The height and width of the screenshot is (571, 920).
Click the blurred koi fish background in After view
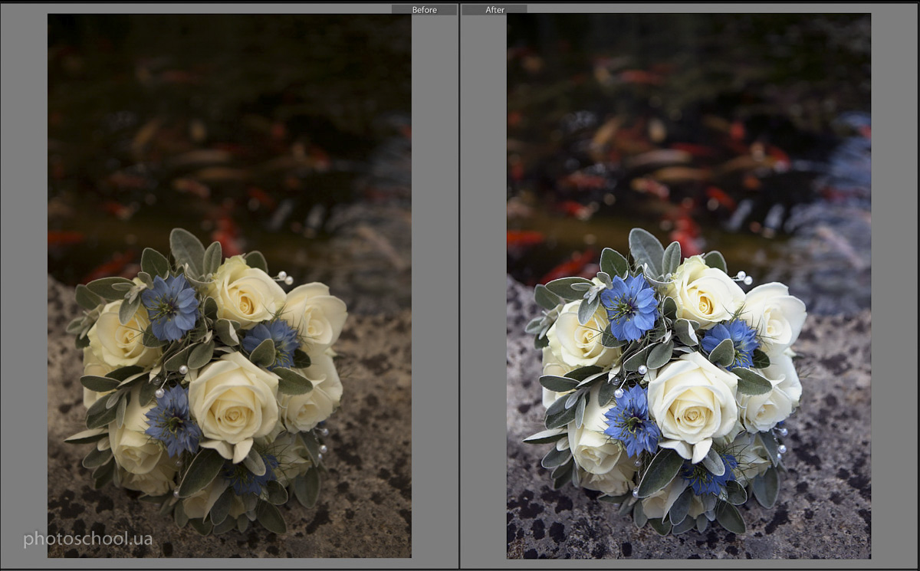[688, 146]
